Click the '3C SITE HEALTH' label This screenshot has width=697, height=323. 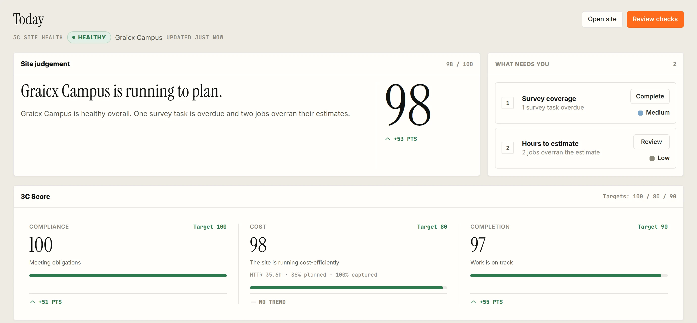pyautogui.click(x=38, y=38)
